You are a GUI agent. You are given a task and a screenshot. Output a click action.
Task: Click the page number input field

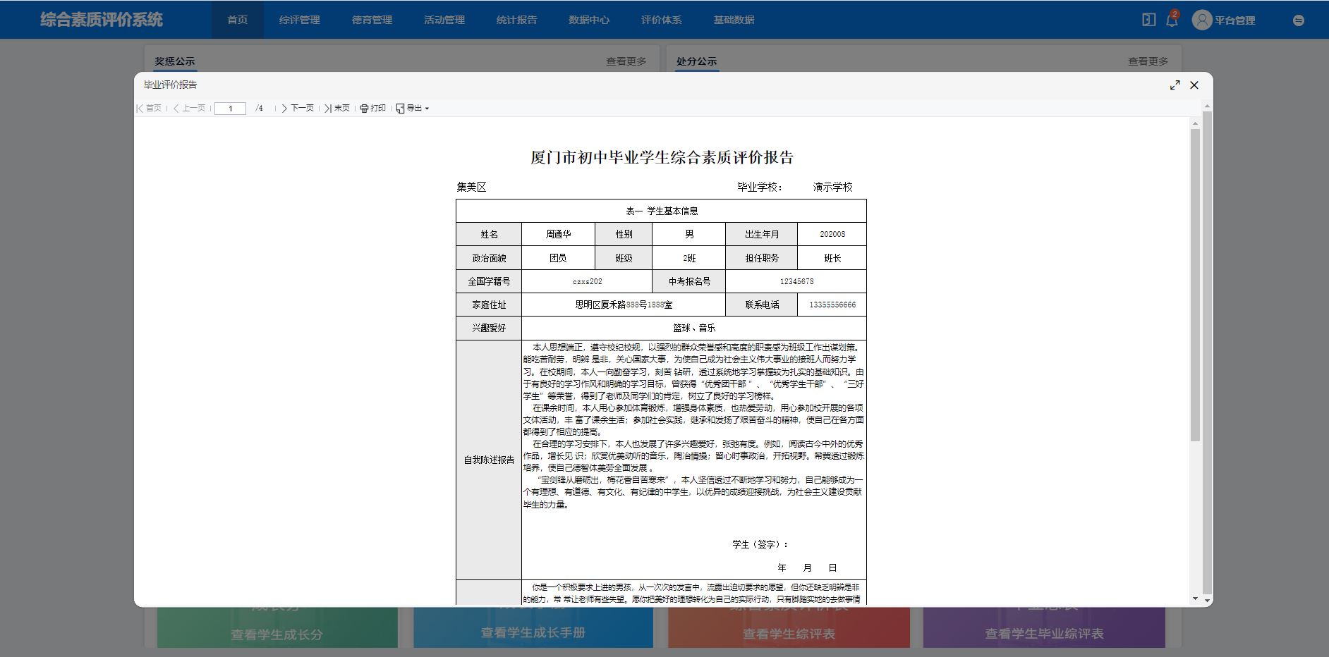coord(230,109)
